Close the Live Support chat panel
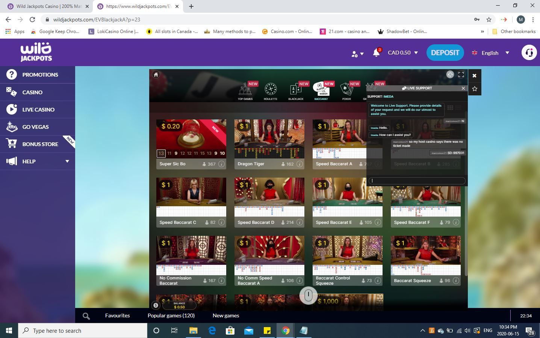540x338 pixels. (463, 88)
